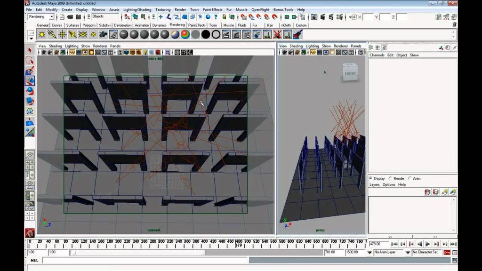The height and width of the screenshot is (271, 482).
Task: Assign the Ramp Shader rainbow sphere material
Action: [x=185, y=34]
